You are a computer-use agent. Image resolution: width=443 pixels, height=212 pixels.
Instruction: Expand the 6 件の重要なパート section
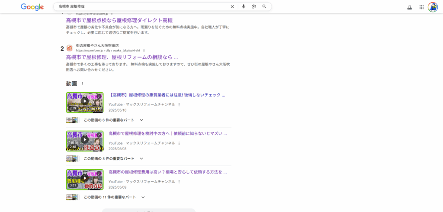(141, 120)
